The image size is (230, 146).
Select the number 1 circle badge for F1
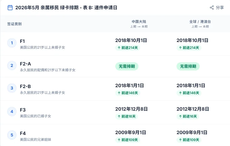[12, 43]
